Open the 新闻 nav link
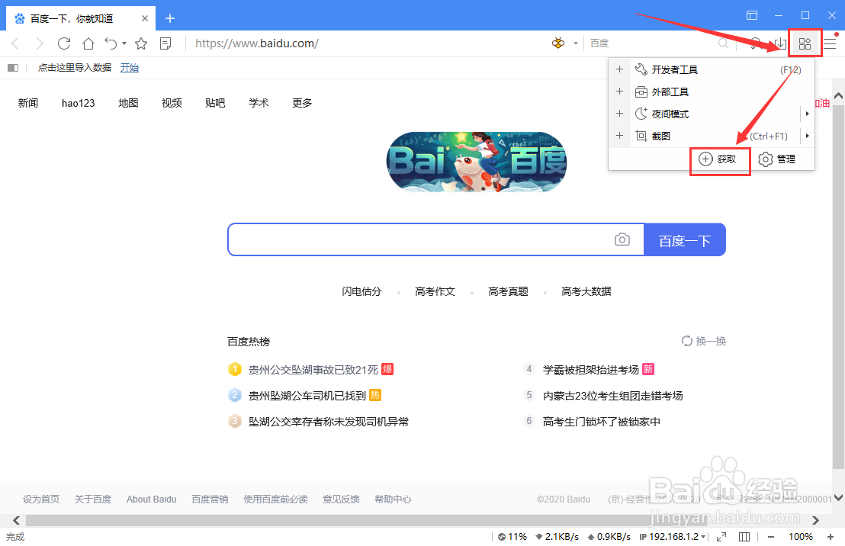The width and height of the screenshot is (845, 546). [28, 103]
